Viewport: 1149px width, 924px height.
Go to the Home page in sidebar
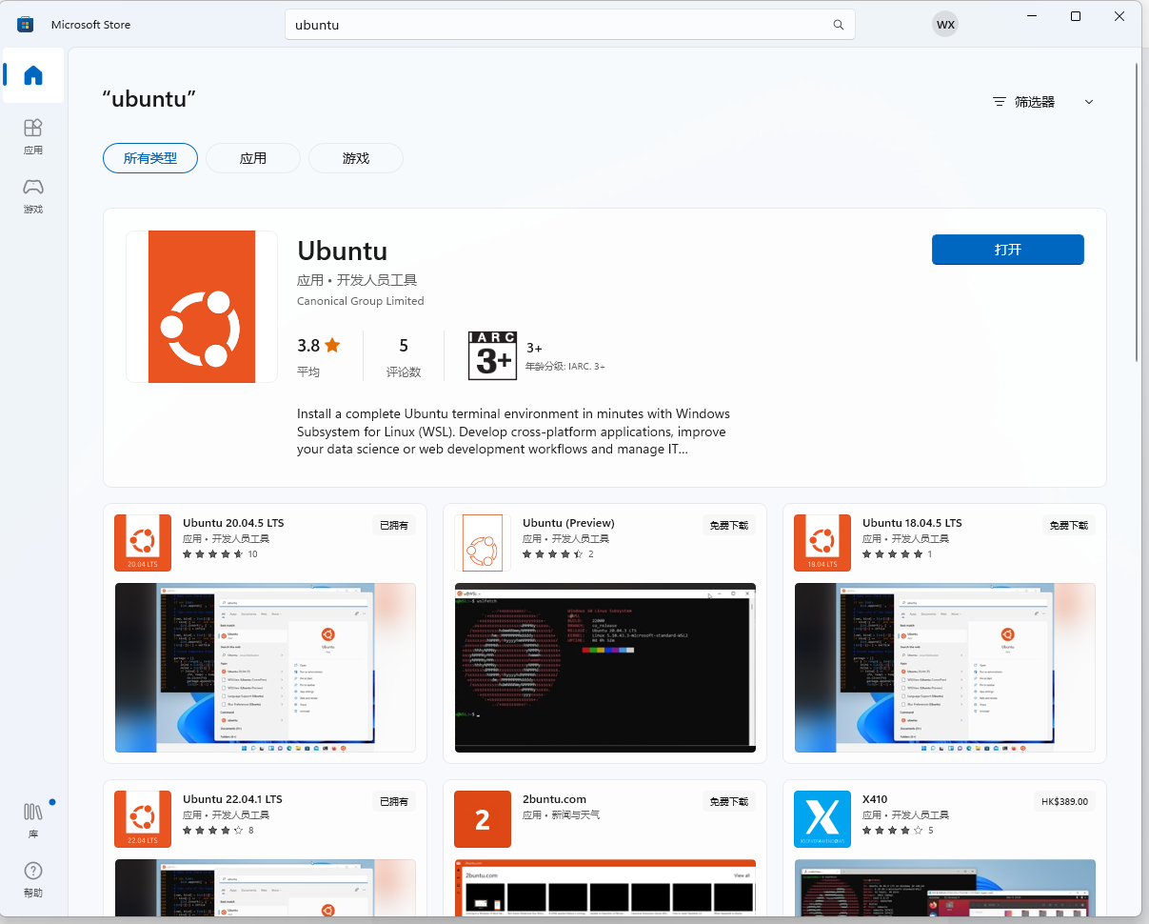point(33,75)
